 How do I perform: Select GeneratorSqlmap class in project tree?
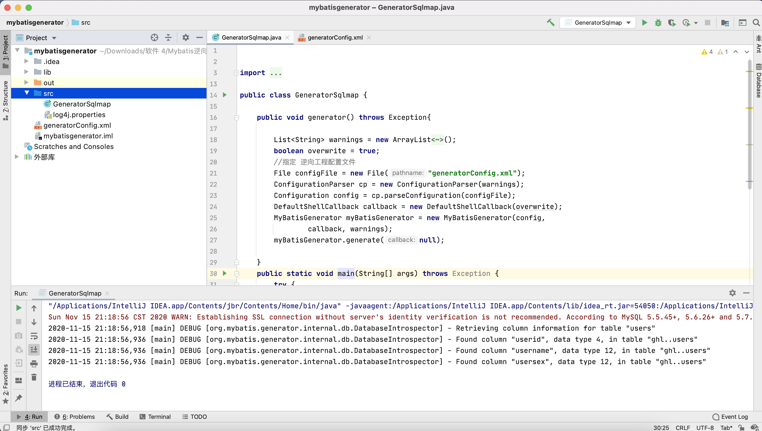tap(82, 104)
